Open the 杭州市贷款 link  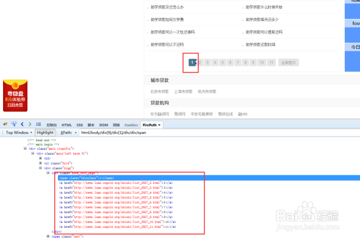point(207,92)
